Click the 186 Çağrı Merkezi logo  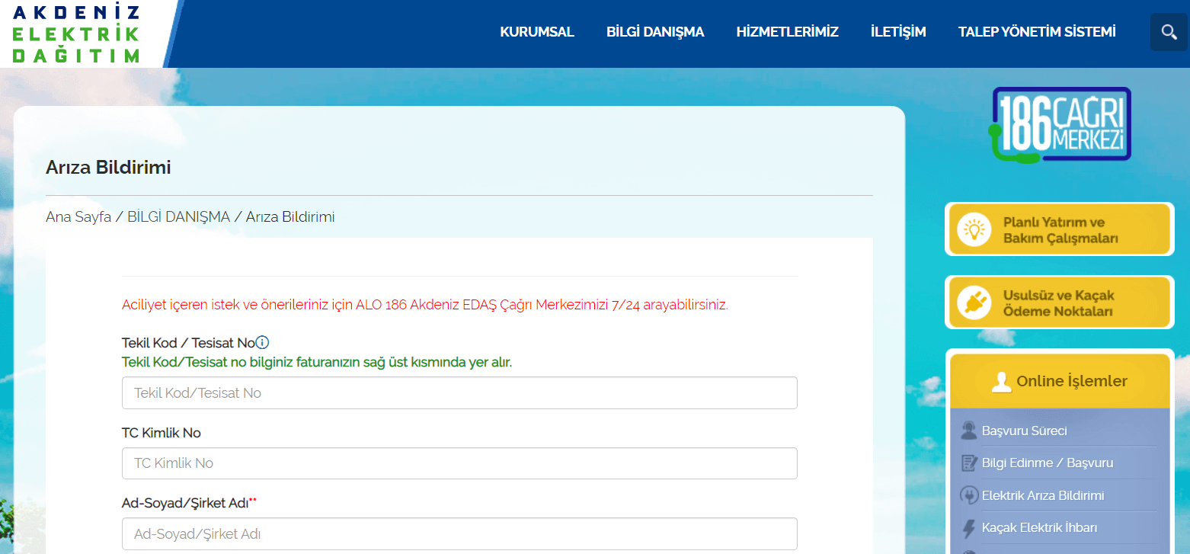1060,123
